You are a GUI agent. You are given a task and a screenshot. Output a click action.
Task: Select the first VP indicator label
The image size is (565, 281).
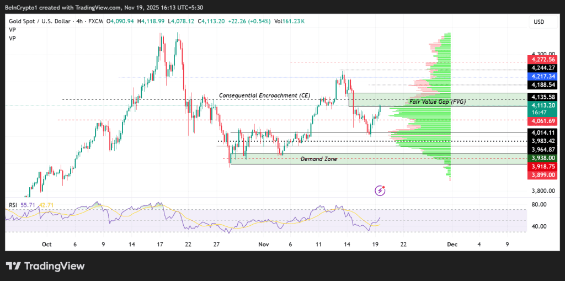12,30
